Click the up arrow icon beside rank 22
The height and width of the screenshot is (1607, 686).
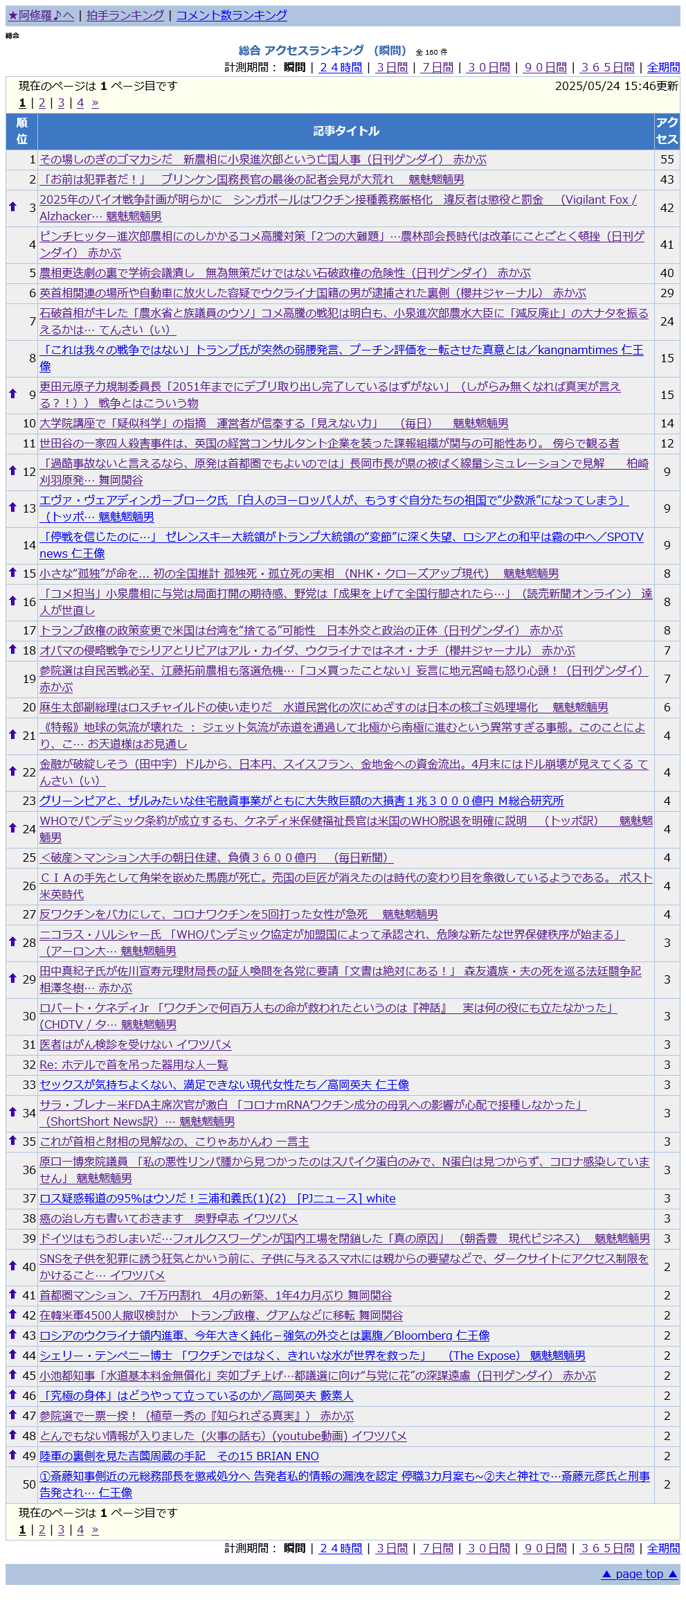(x=12, y=771)
